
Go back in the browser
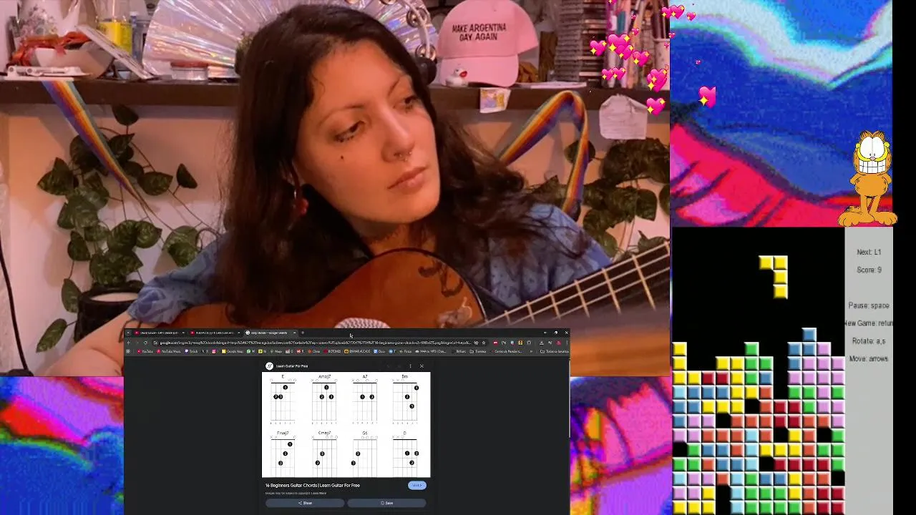tap(129, 343)
